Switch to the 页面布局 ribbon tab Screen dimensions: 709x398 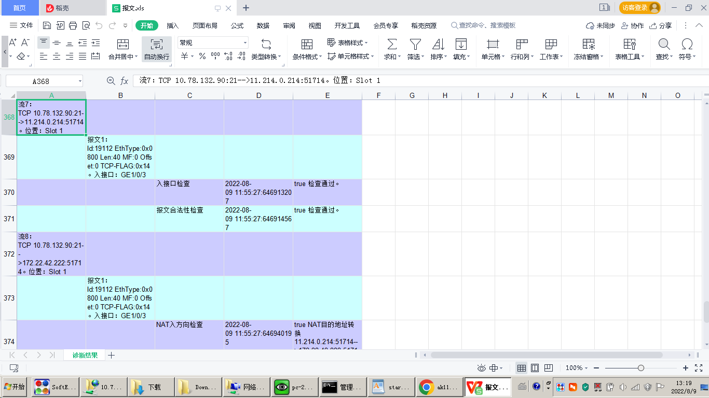coord(204,25)
